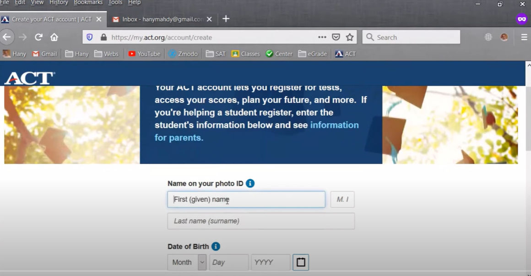Open the Pocket save icon in address bar

(x=336, y=37)
